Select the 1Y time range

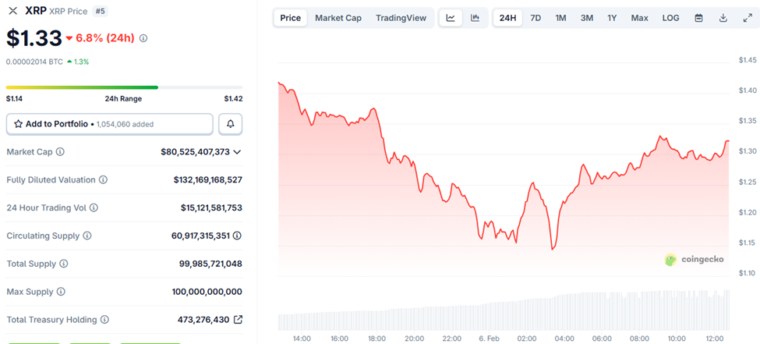click(612, 18)
